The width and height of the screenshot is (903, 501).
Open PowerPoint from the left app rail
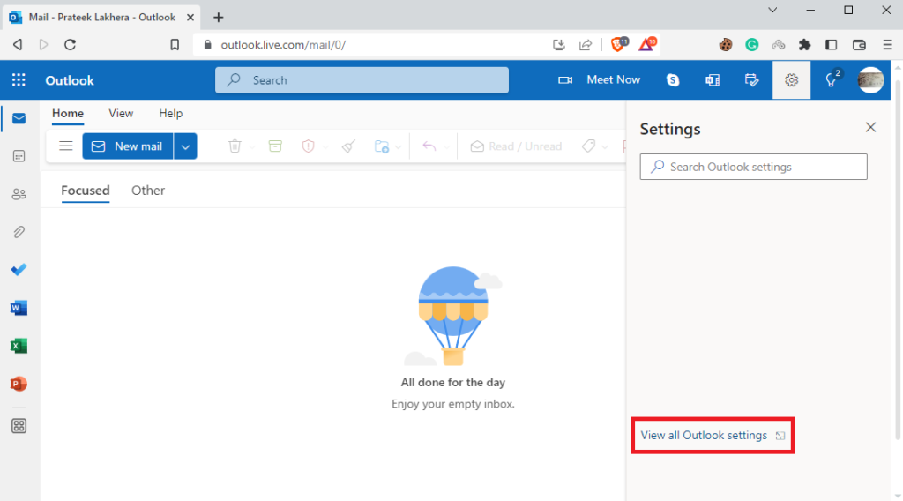point(19,384)
